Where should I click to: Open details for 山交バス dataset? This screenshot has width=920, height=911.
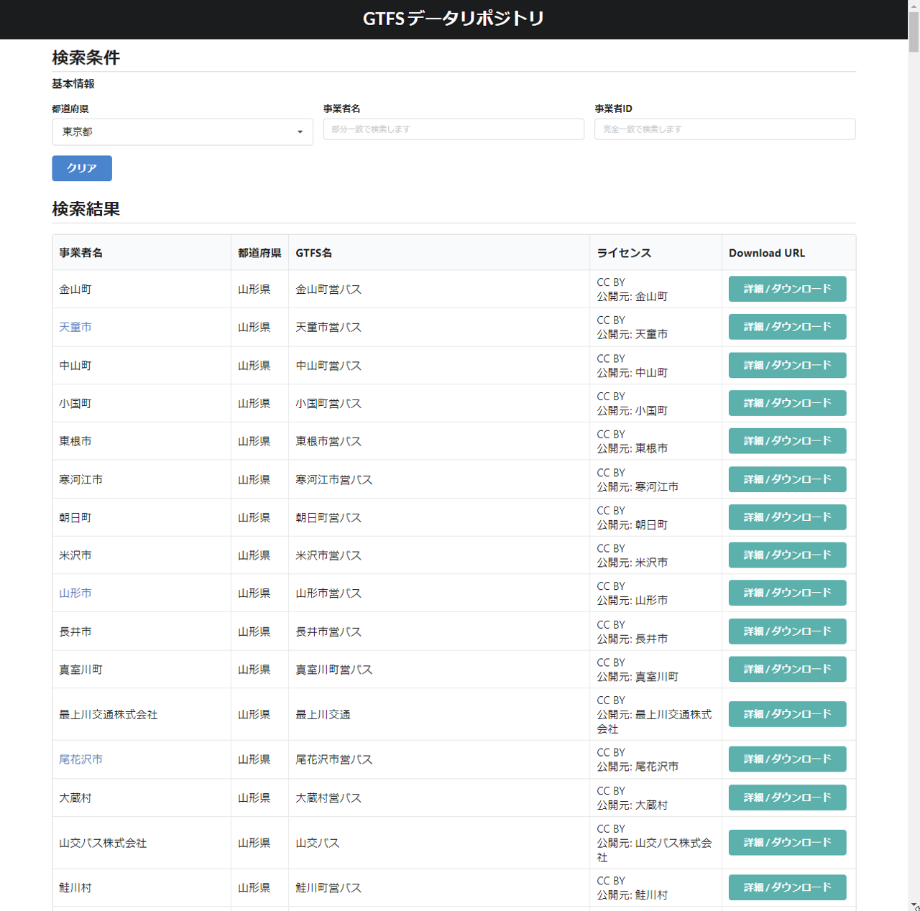click(x=787, y=843)
